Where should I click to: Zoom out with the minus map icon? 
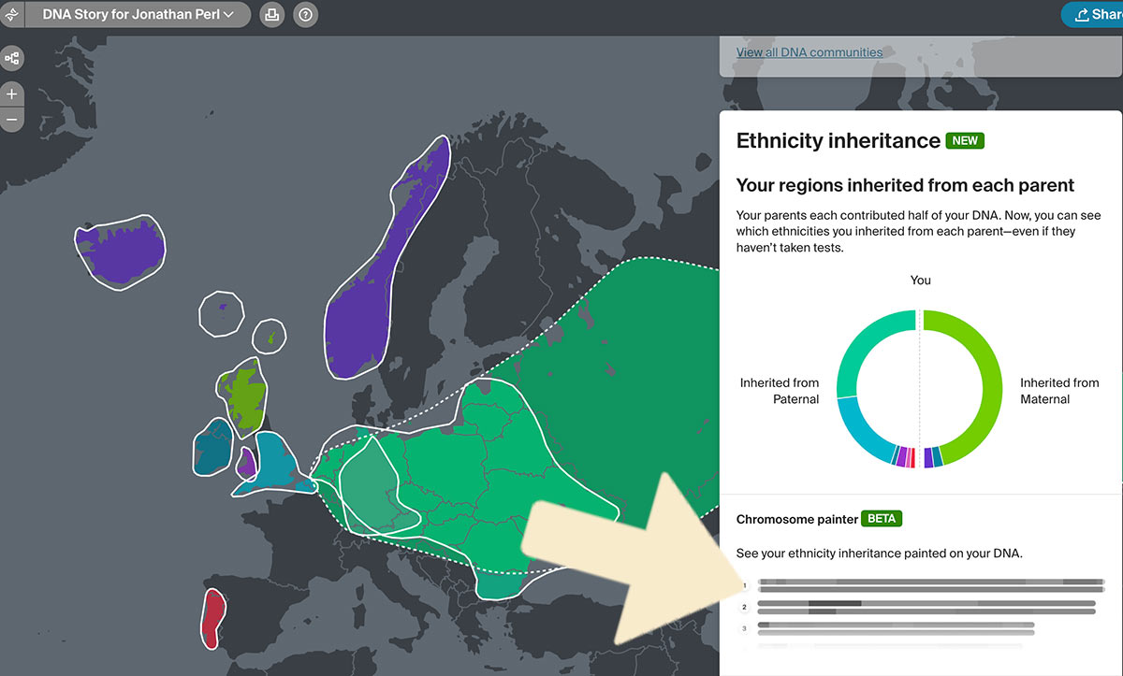click(x=12, y=119)
